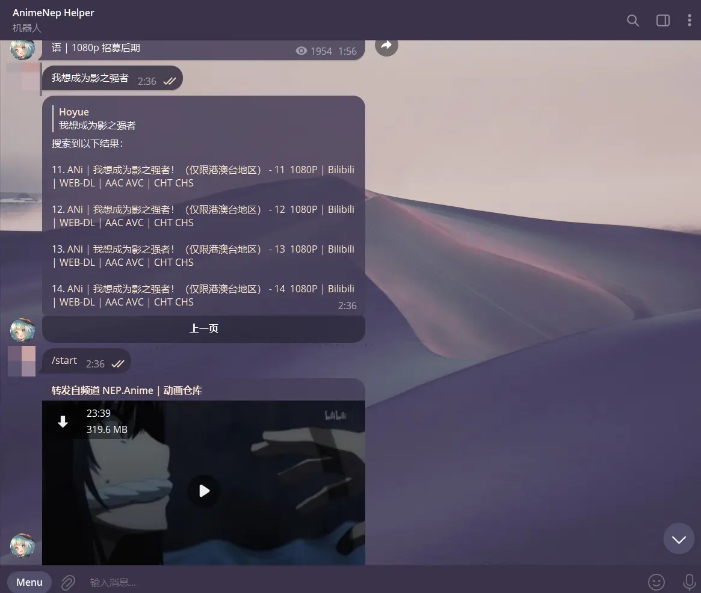Screen dimensions: 701x593
Task: Click the sent message 我想成为影之强者
Action: (x=112, y=78)
